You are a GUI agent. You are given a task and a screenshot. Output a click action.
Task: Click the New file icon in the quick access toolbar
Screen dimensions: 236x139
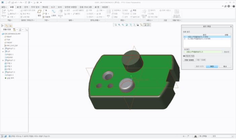[x=6, y=3]
